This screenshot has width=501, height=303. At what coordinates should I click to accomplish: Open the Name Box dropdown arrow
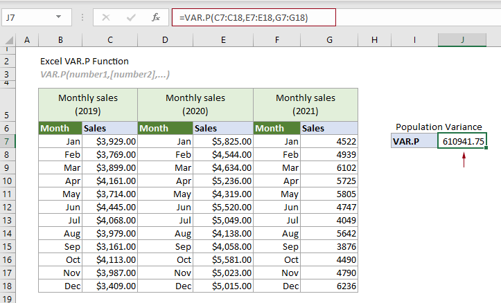(63, 18)
